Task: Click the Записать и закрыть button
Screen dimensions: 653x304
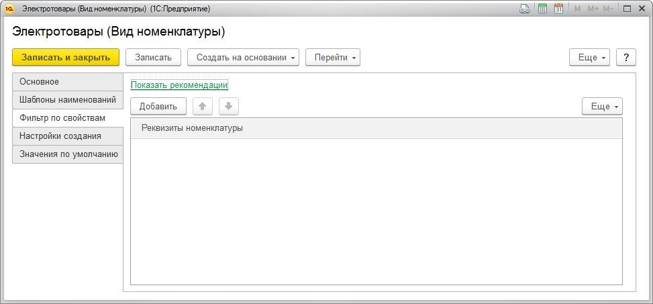Action: pos(66,58)
